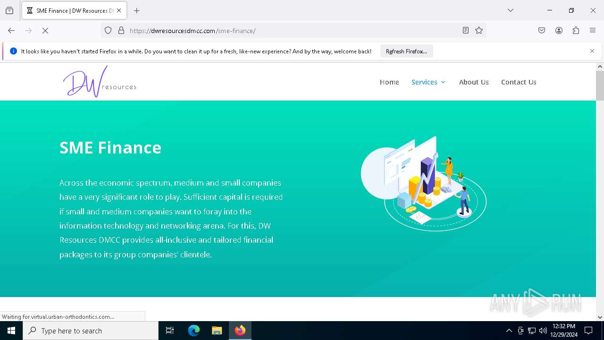Image resolution: width=604 pixels, height=340 pixels.
Task: Dismiss the Firefox notification bar
Action: pyautogui.click(x=592, y=51)
